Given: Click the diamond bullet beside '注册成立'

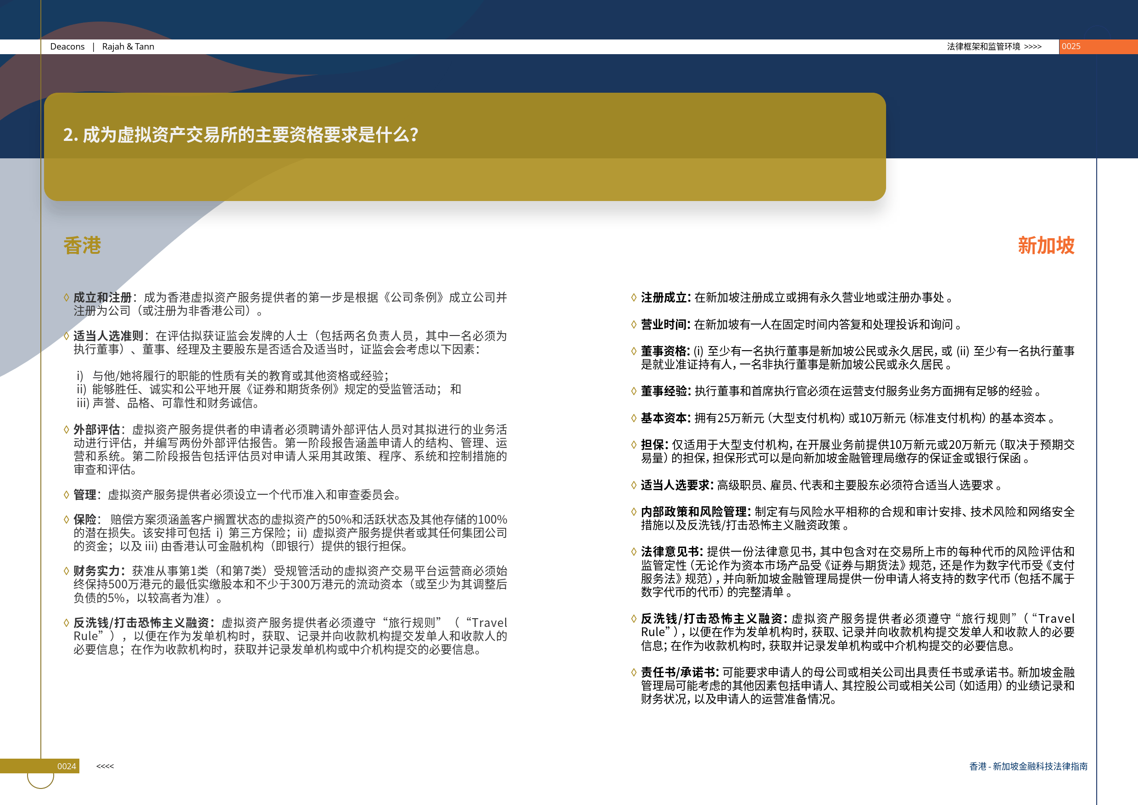Looking at the screenshot, I should pyautogui.click(x=633, y=297).
